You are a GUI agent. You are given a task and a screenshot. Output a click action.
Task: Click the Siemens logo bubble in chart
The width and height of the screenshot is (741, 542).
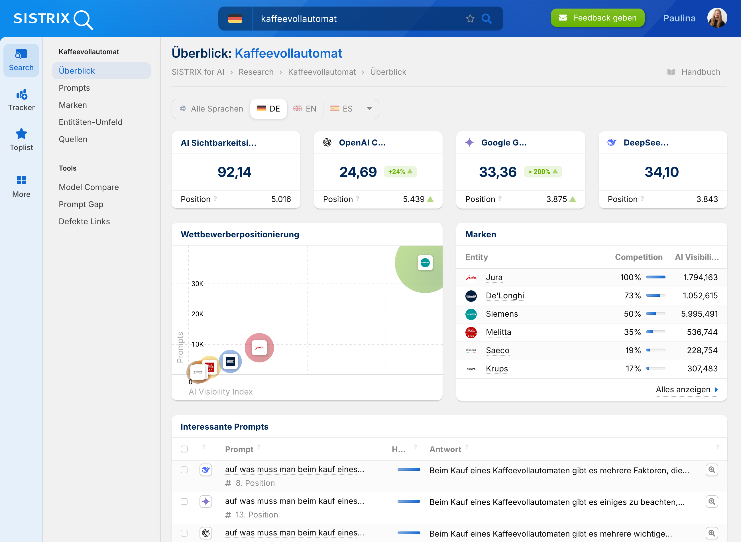click(425, 263)
